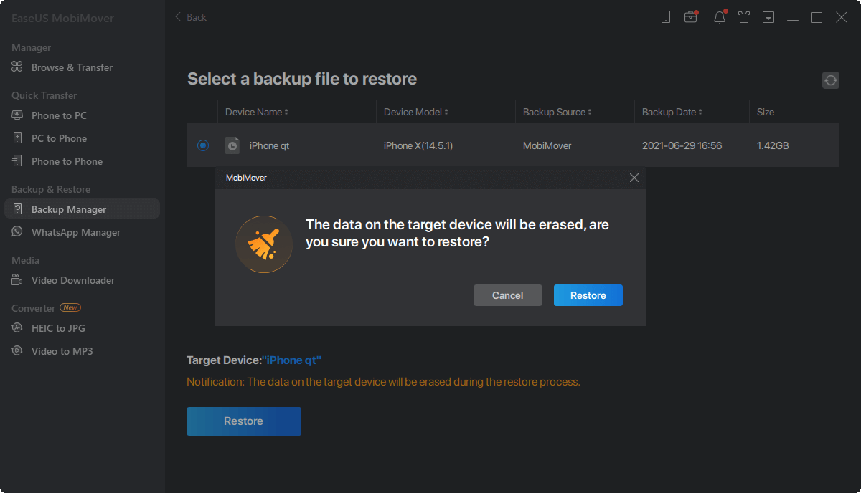Click the Phone to PC sidebar icon

click(18, 115)
